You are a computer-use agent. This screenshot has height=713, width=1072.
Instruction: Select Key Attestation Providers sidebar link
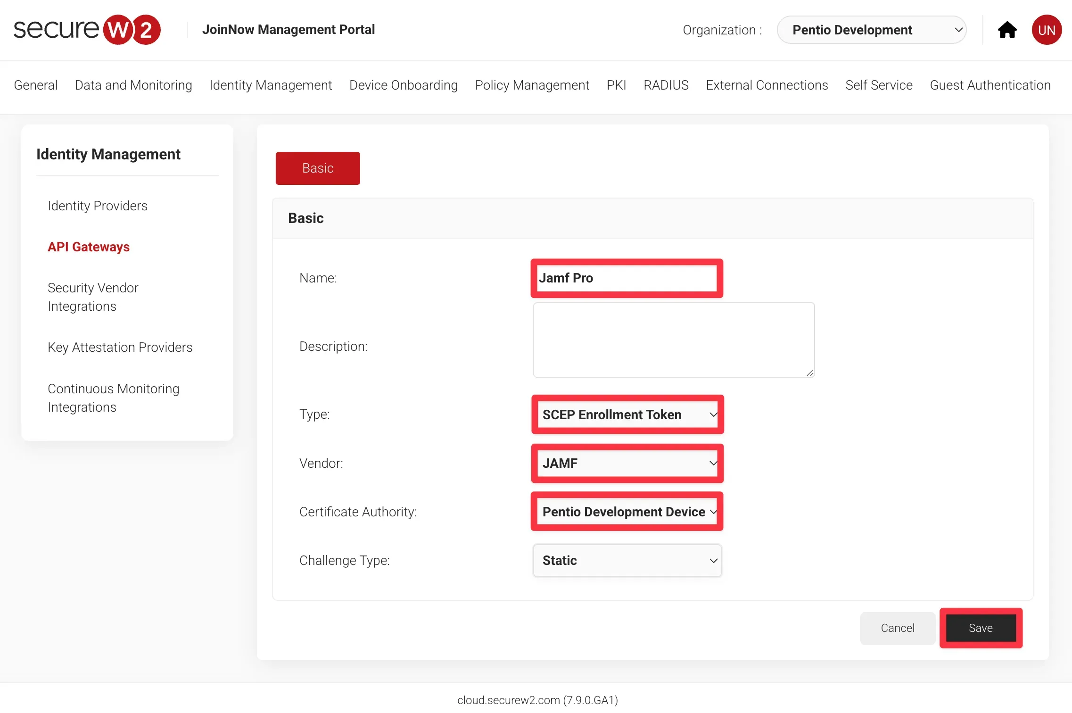(x=120, y=347)
